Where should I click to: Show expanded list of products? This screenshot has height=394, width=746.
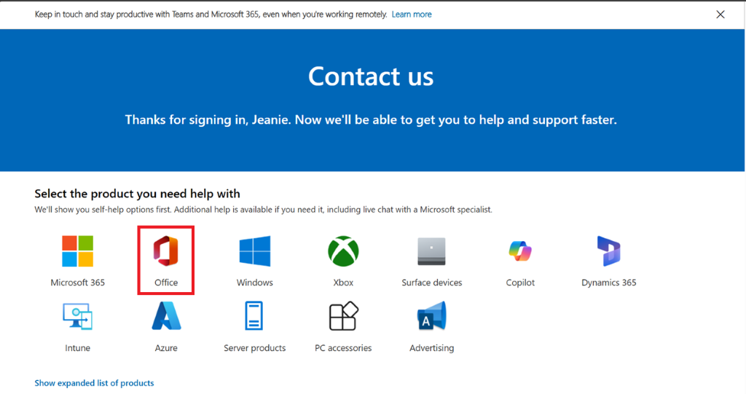coord(94,383)
